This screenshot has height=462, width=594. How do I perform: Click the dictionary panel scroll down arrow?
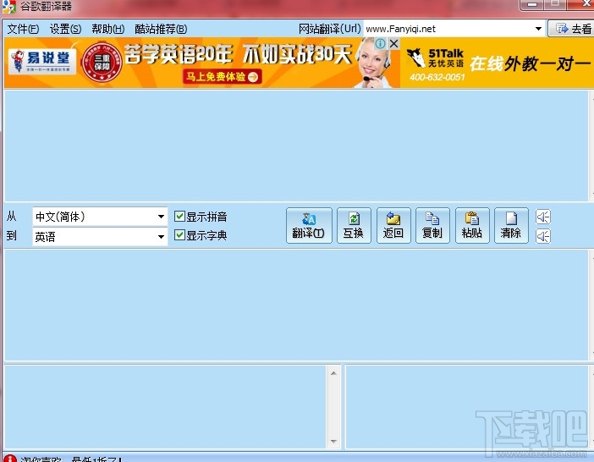[333, 441]
